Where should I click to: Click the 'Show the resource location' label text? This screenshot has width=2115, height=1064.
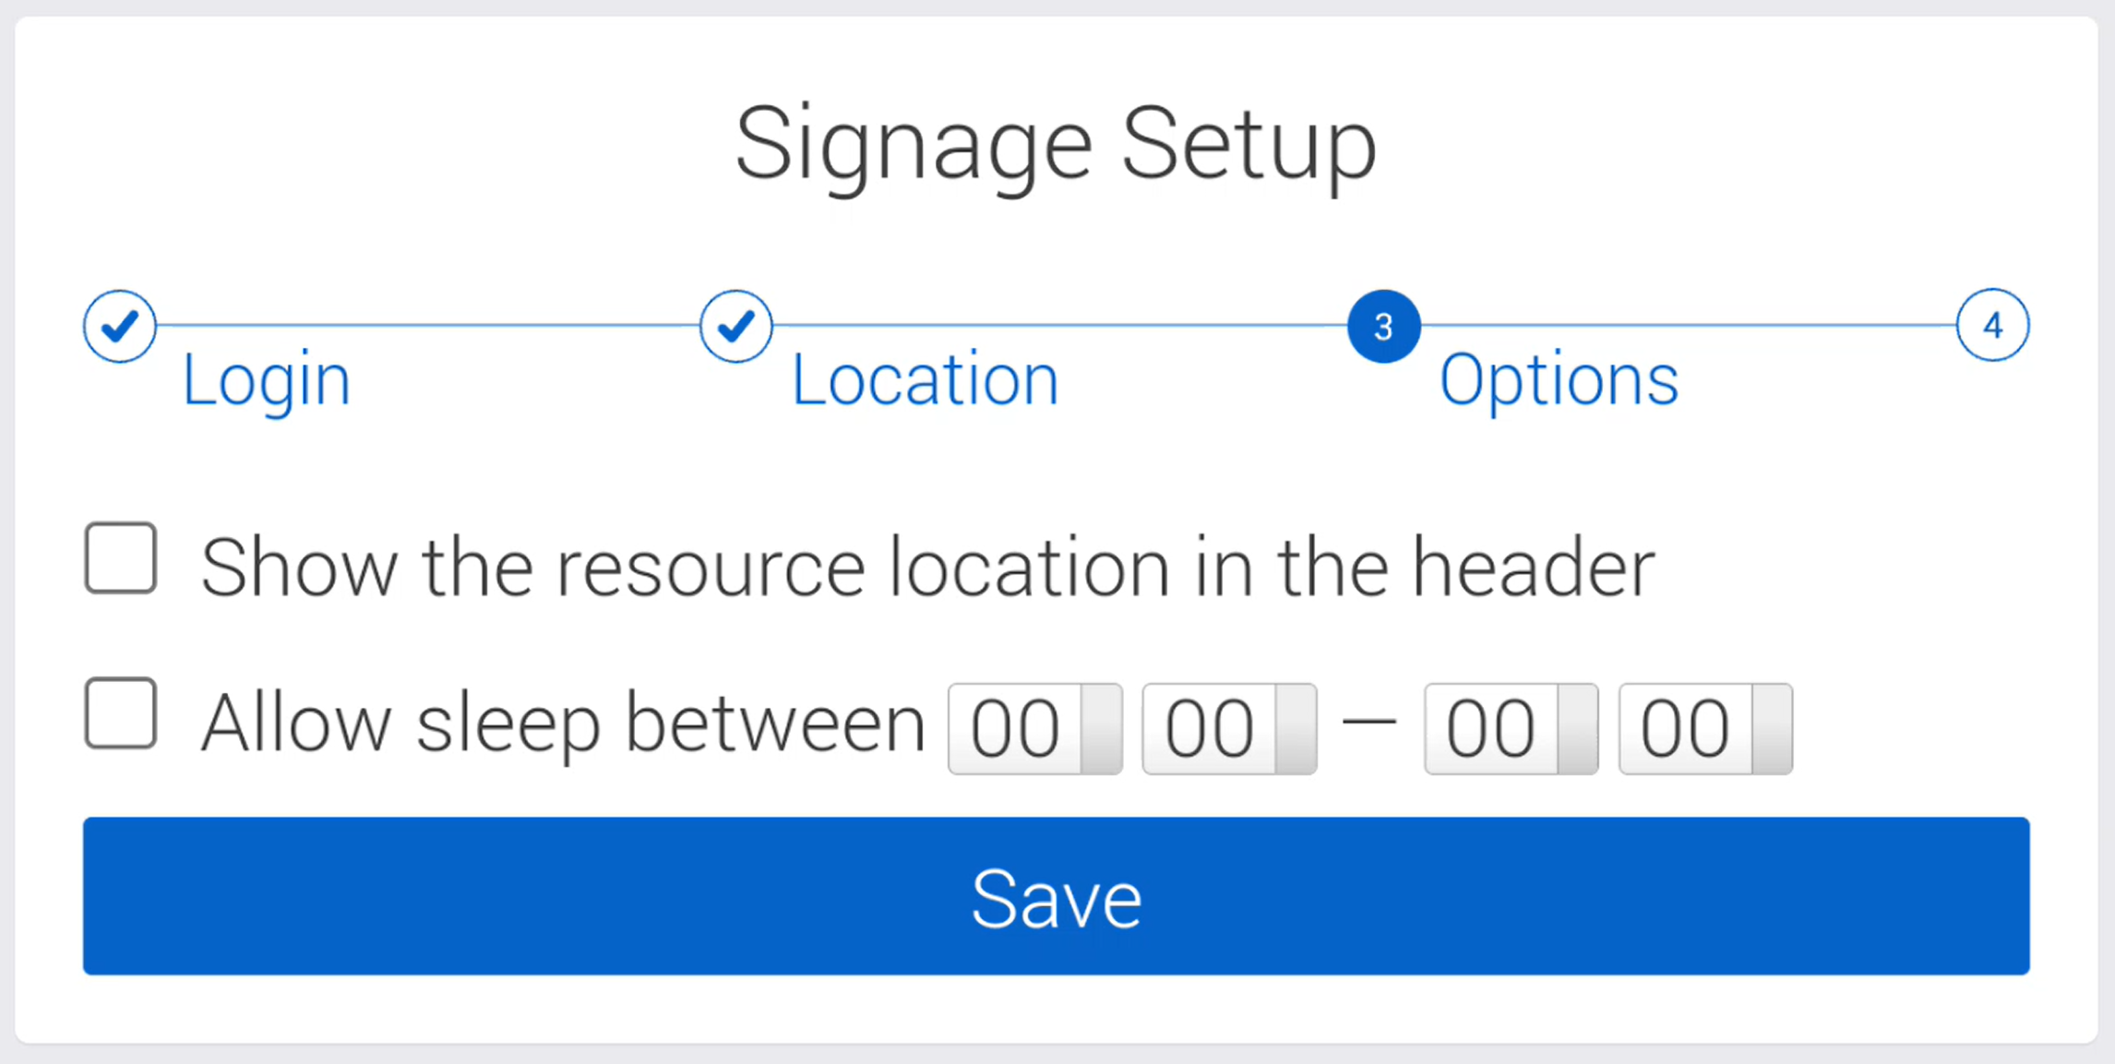coord(927,568)
